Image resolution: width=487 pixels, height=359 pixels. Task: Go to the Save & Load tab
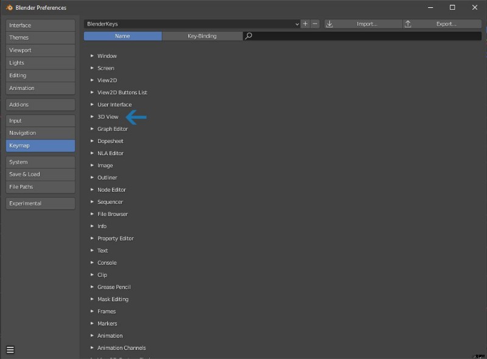[40, 175]
